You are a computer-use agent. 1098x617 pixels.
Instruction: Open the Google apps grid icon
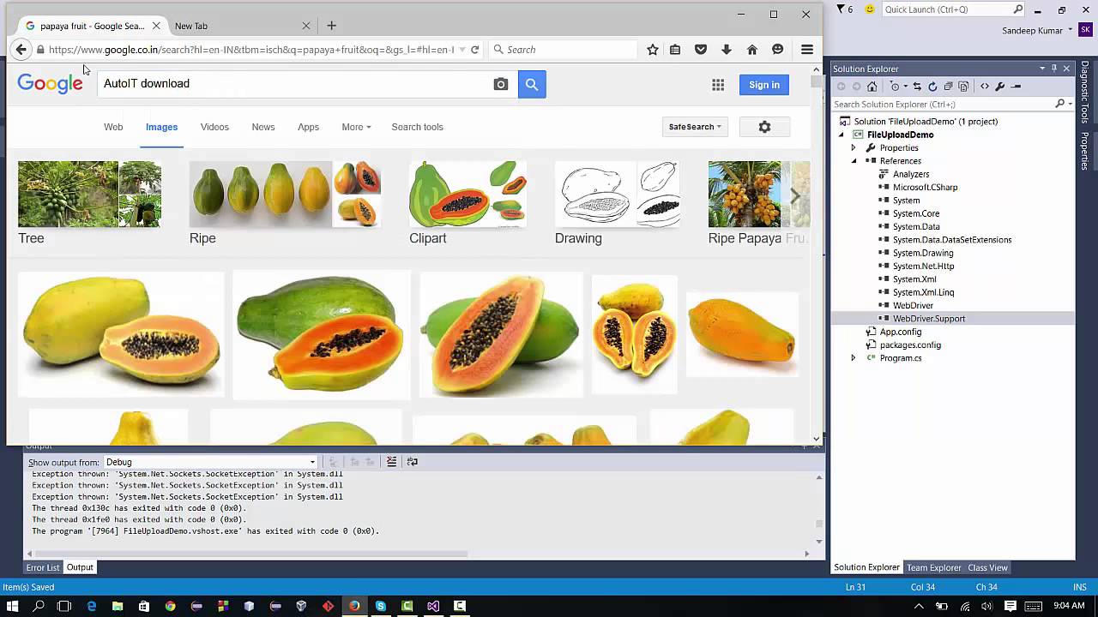pos(718,85)
